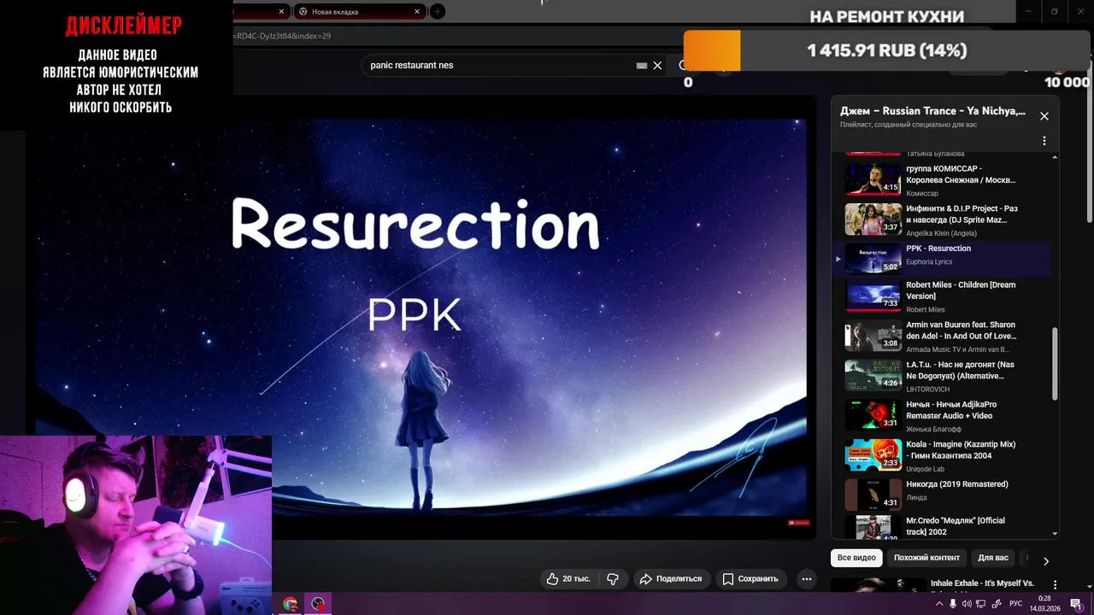This screenshot has height=615, width=1094.
Task: Play Никогда (2019 Remastered) by Линда
Action: (947, 495)
